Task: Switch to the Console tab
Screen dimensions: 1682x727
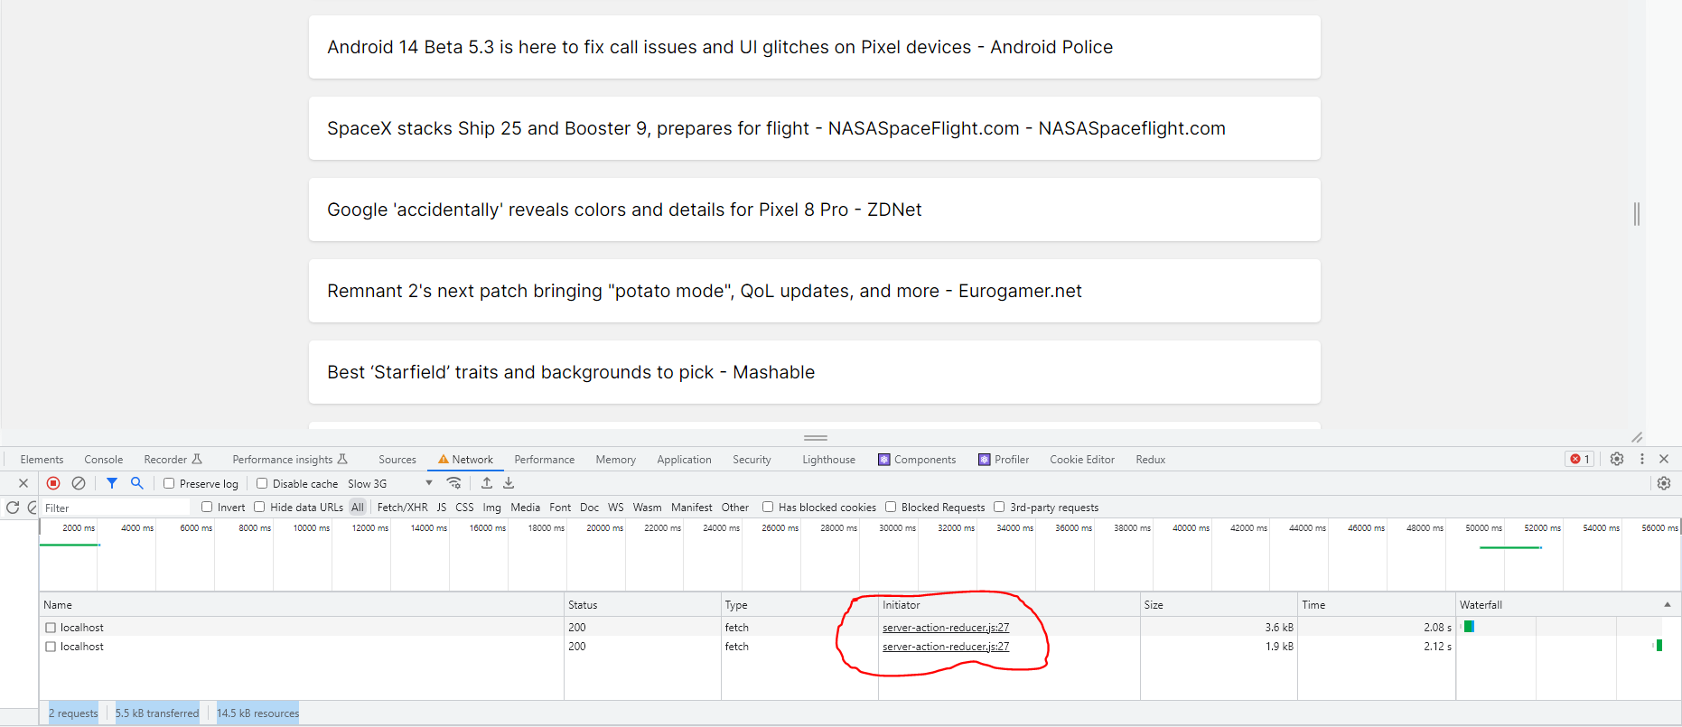Action: point(103,460)
